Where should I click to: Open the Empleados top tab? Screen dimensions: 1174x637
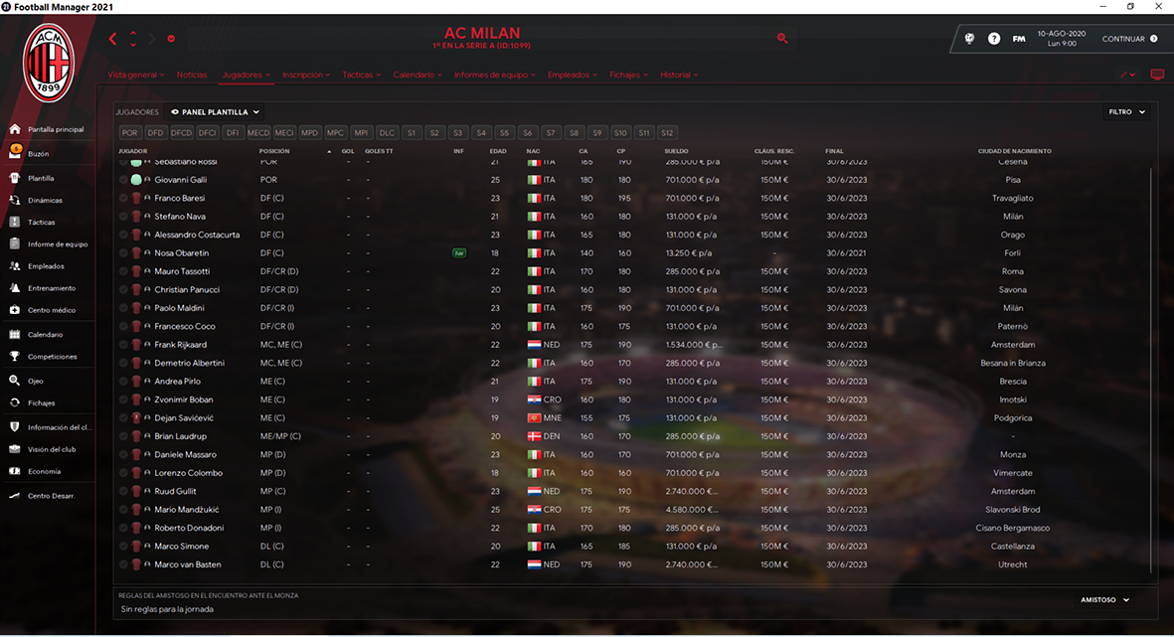tap(573, 75)
